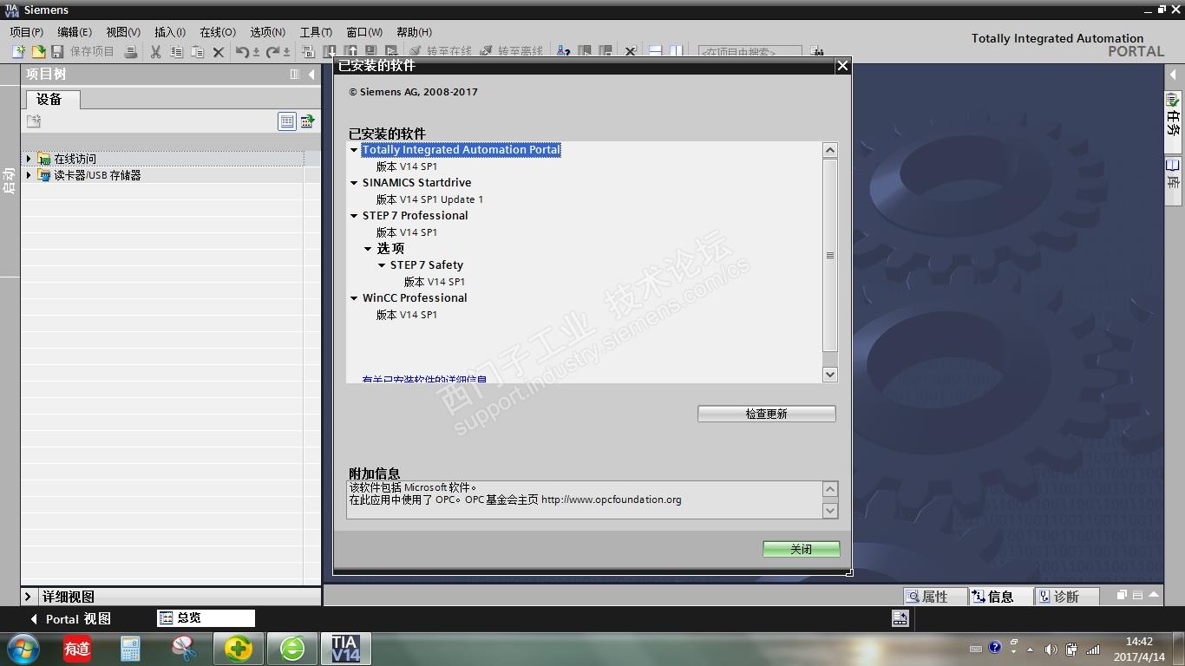The width and height of the screenshot is (1185, 666).
Task: Open the 编辑(E) menu
Action: pos(75,32)
